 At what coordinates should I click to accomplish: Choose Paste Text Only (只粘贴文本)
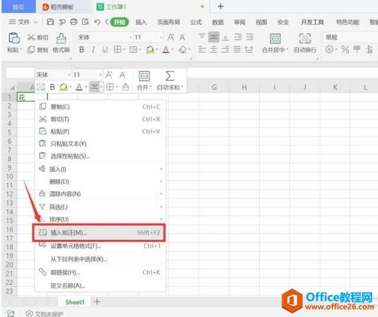(100, 144)
